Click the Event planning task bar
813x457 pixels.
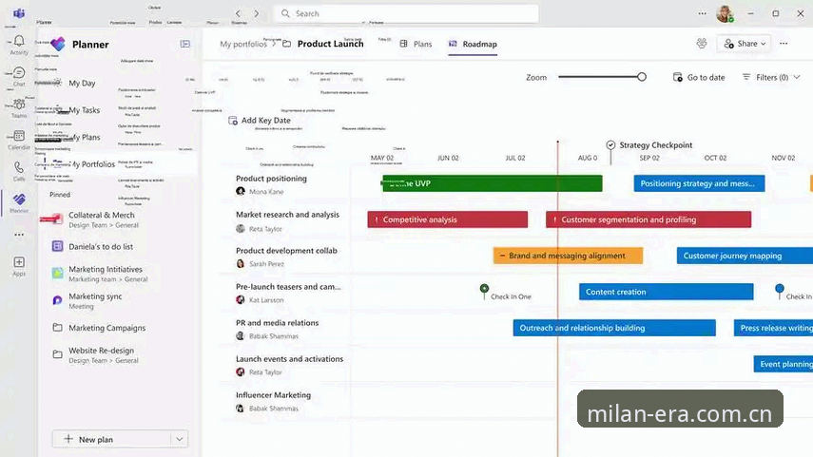(x=783, y=364)
